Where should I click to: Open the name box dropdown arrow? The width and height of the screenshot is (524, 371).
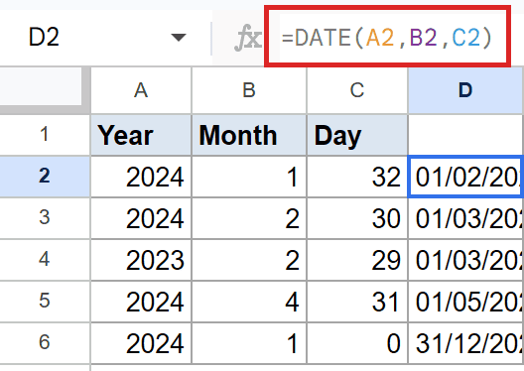[x=178, y=37]
